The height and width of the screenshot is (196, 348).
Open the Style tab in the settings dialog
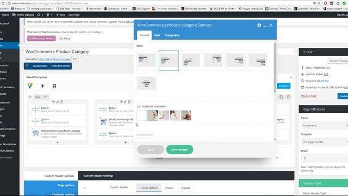pos(157,35)
